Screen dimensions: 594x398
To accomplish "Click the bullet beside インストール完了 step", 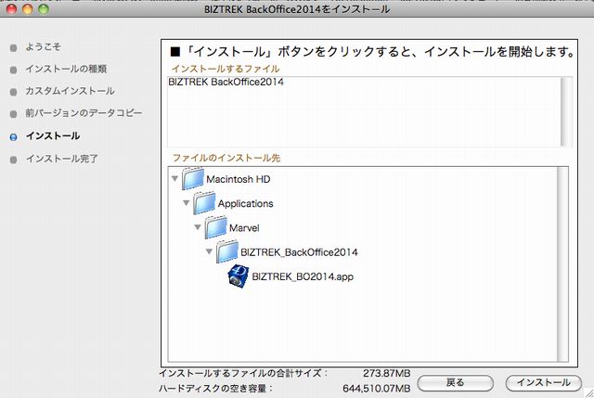I will pyautogui.click(x=12, y=159).
